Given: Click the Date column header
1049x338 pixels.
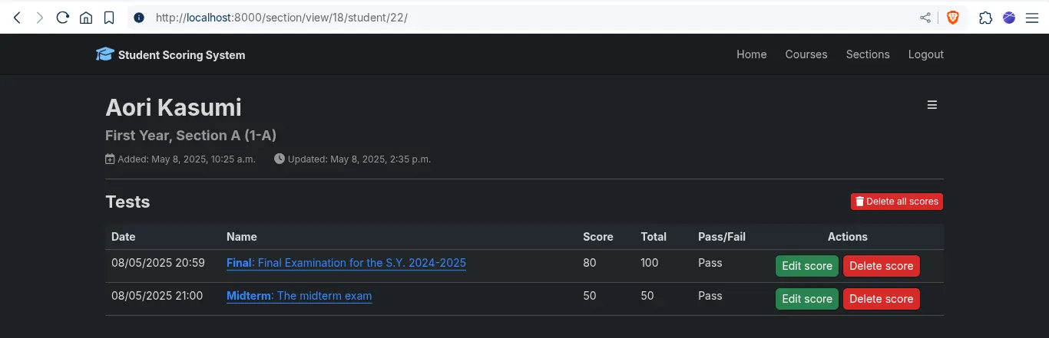Looking at the screenshot, I should pos(124,237).
